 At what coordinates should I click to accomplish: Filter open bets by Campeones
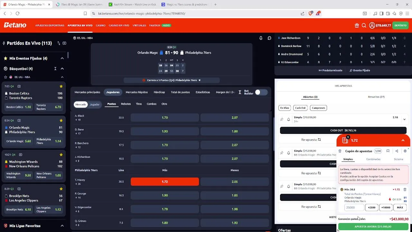pos(318,108)
